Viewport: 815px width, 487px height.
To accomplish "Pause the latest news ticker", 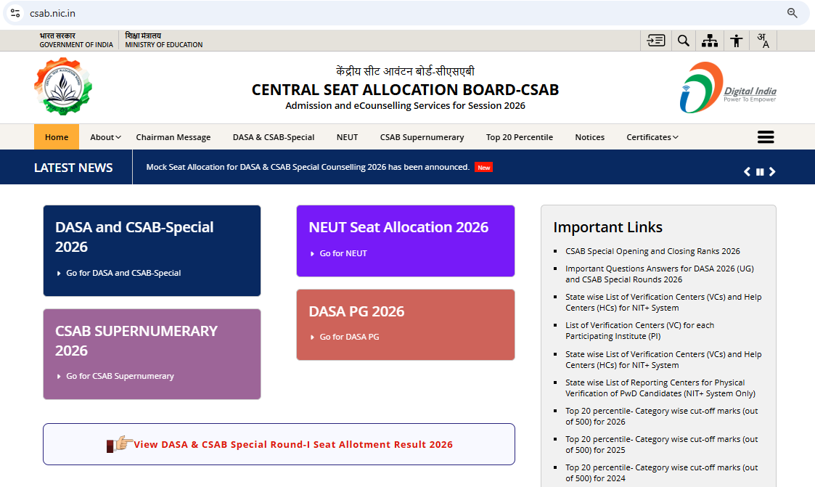I will pyautogui.click(x=760, y=172).
